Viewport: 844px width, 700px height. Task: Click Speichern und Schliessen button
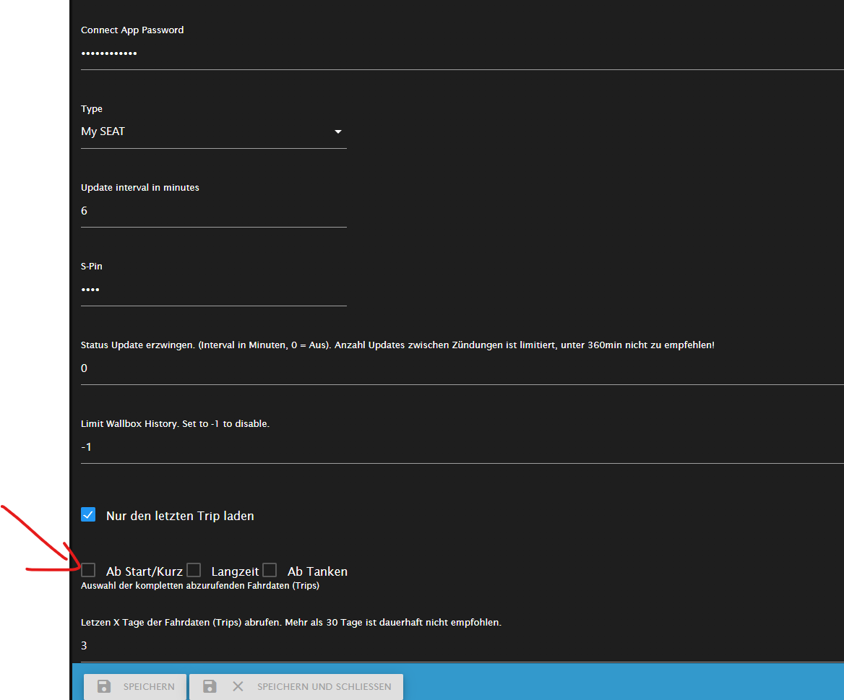coord(296,686)
